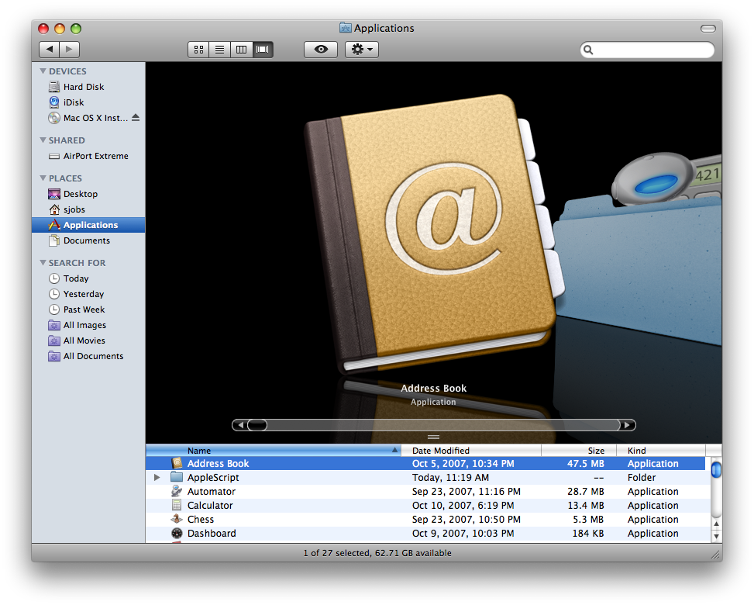Open Hard Disk in the sidebar
754x605 pixels.
88,87
